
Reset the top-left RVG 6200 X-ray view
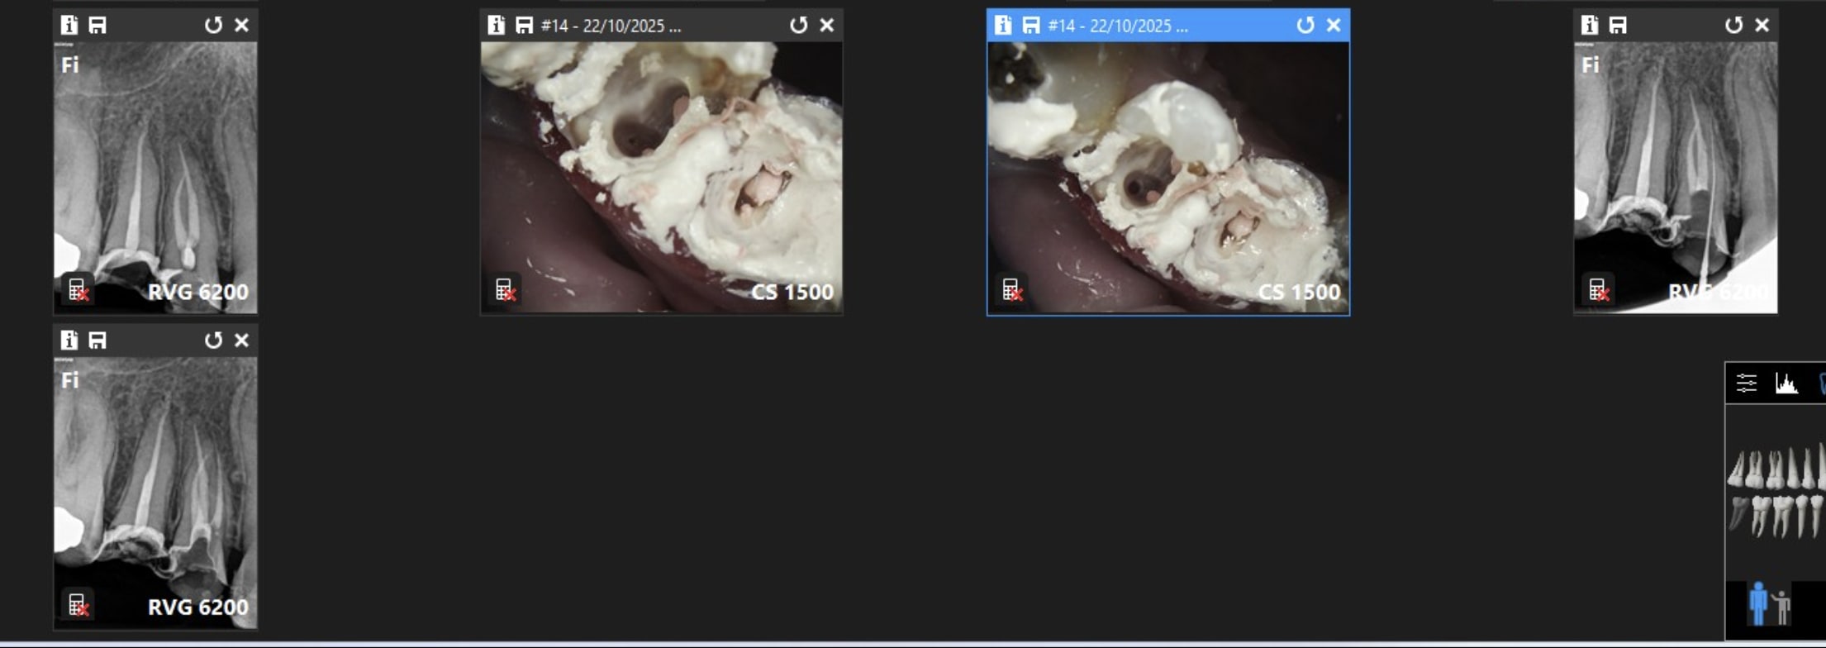[x=213, y=25]
